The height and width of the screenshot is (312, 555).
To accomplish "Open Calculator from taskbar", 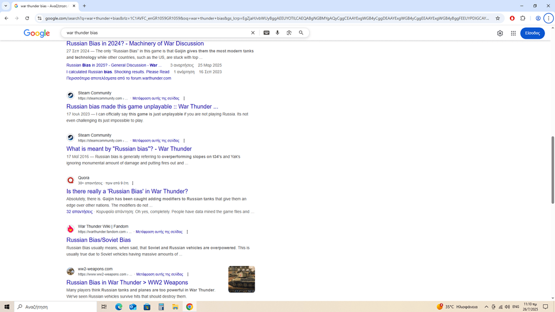I will (161, 306).
